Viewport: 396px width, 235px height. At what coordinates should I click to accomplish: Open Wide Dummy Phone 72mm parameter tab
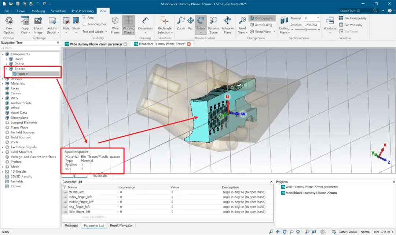pos(96,44)
